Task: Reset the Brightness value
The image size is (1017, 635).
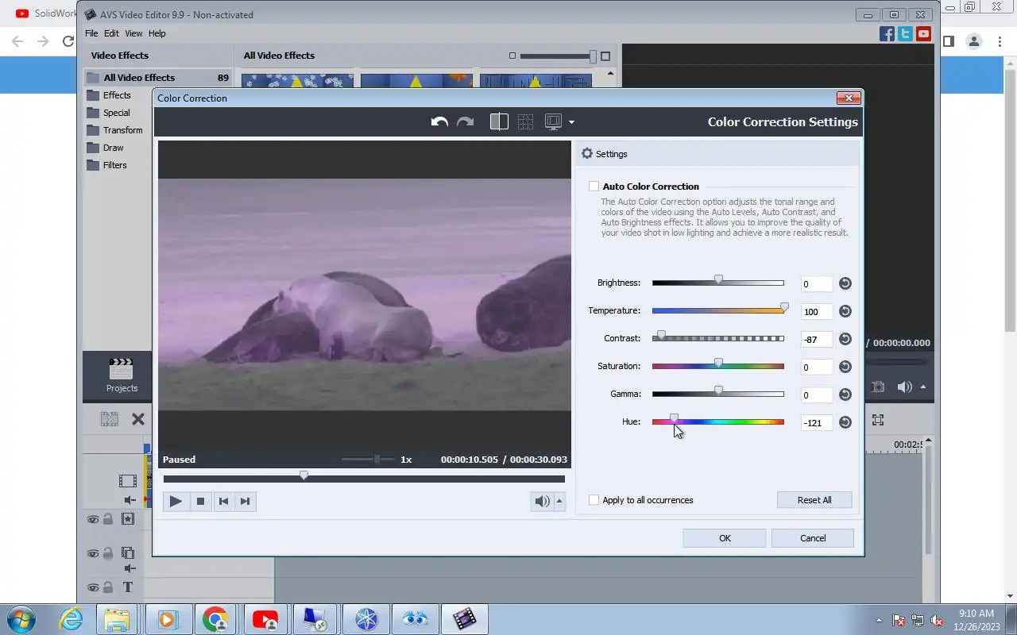Action: (x=845, y=283)
